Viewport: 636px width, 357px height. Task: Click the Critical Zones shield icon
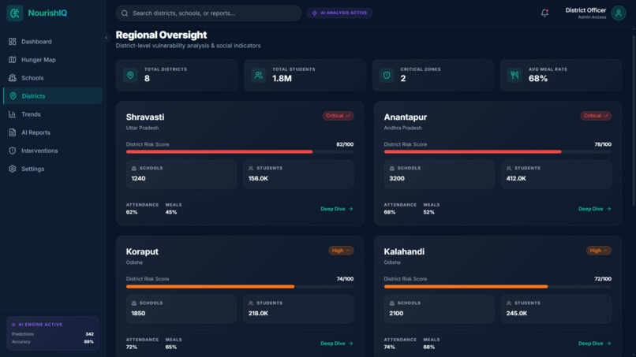coord(387,75)
